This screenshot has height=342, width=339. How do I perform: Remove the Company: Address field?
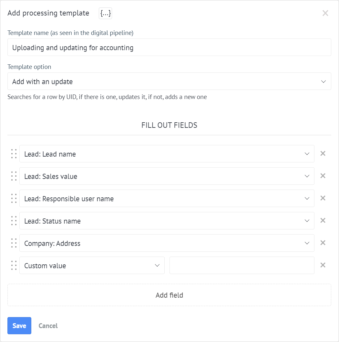[x=323, y=243]
